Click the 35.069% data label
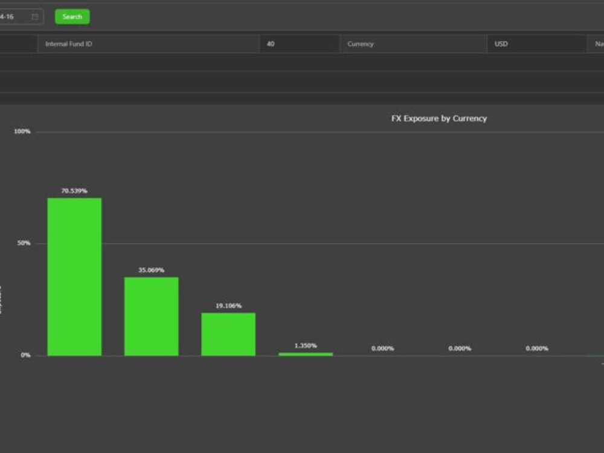Image resolution: width=604 pixels, height=453 pixels. tap(152, 270)
